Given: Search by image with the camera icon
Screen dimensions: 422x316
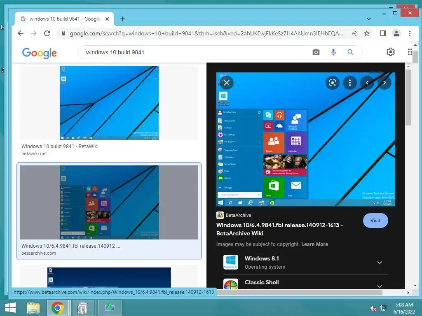Looking at the screenshot, I should (316, 52).
